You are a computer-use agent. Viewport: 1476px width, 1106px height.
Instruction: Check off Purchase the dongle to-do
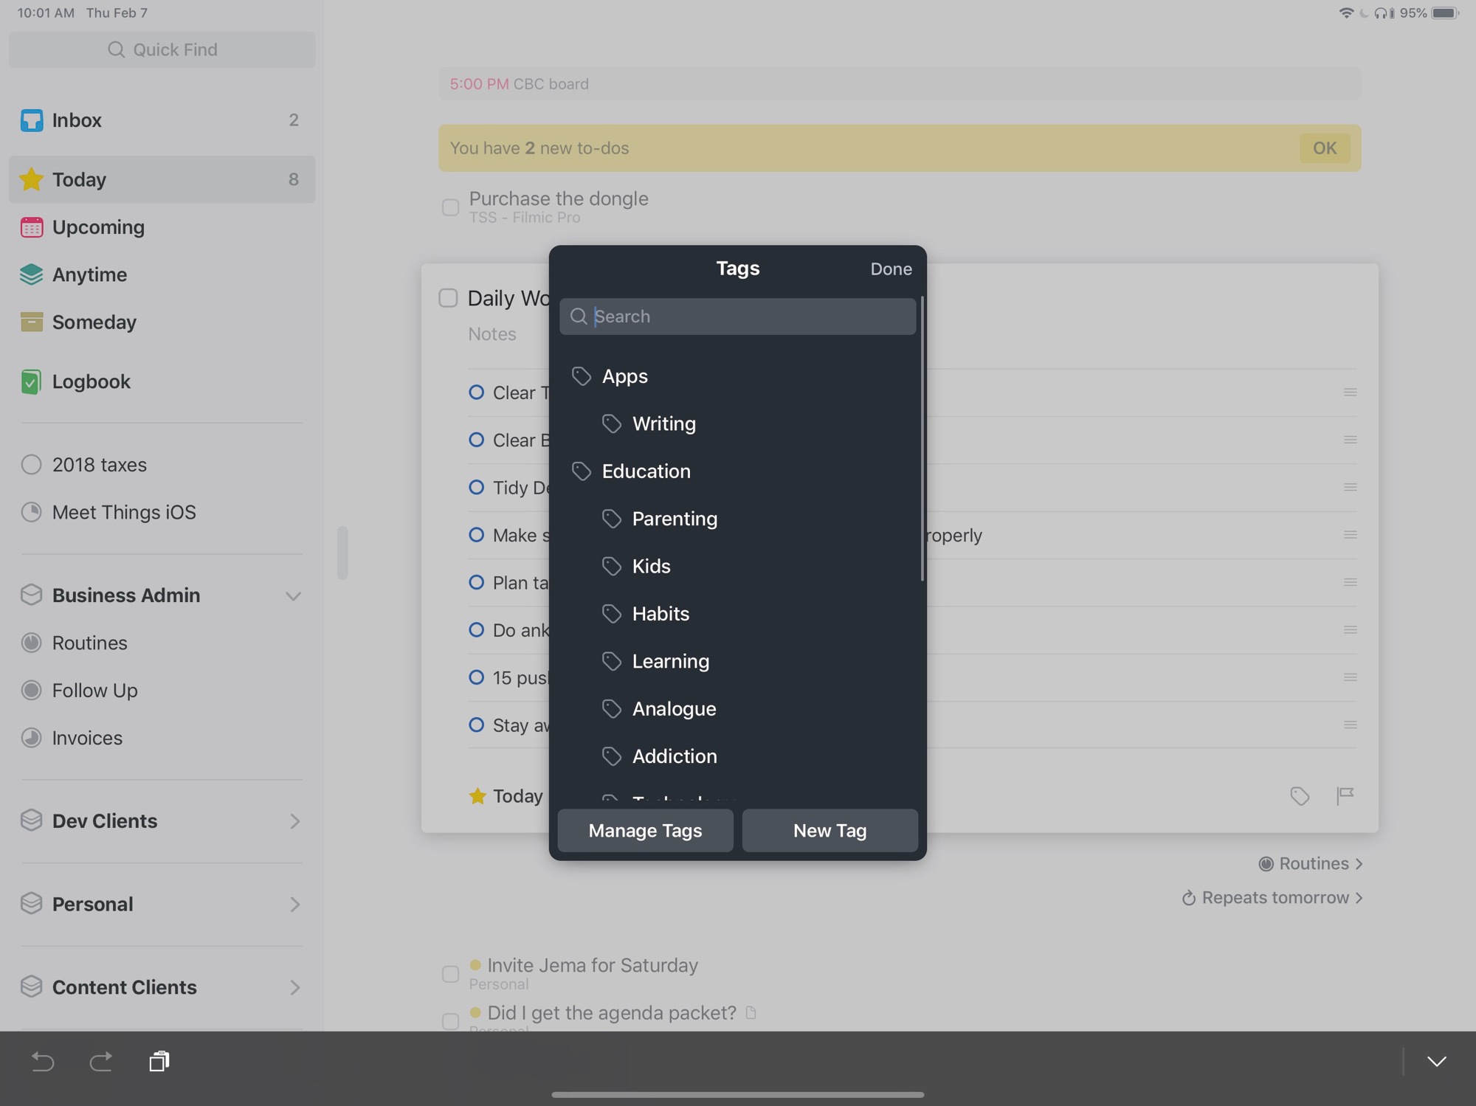pos(450,207)
